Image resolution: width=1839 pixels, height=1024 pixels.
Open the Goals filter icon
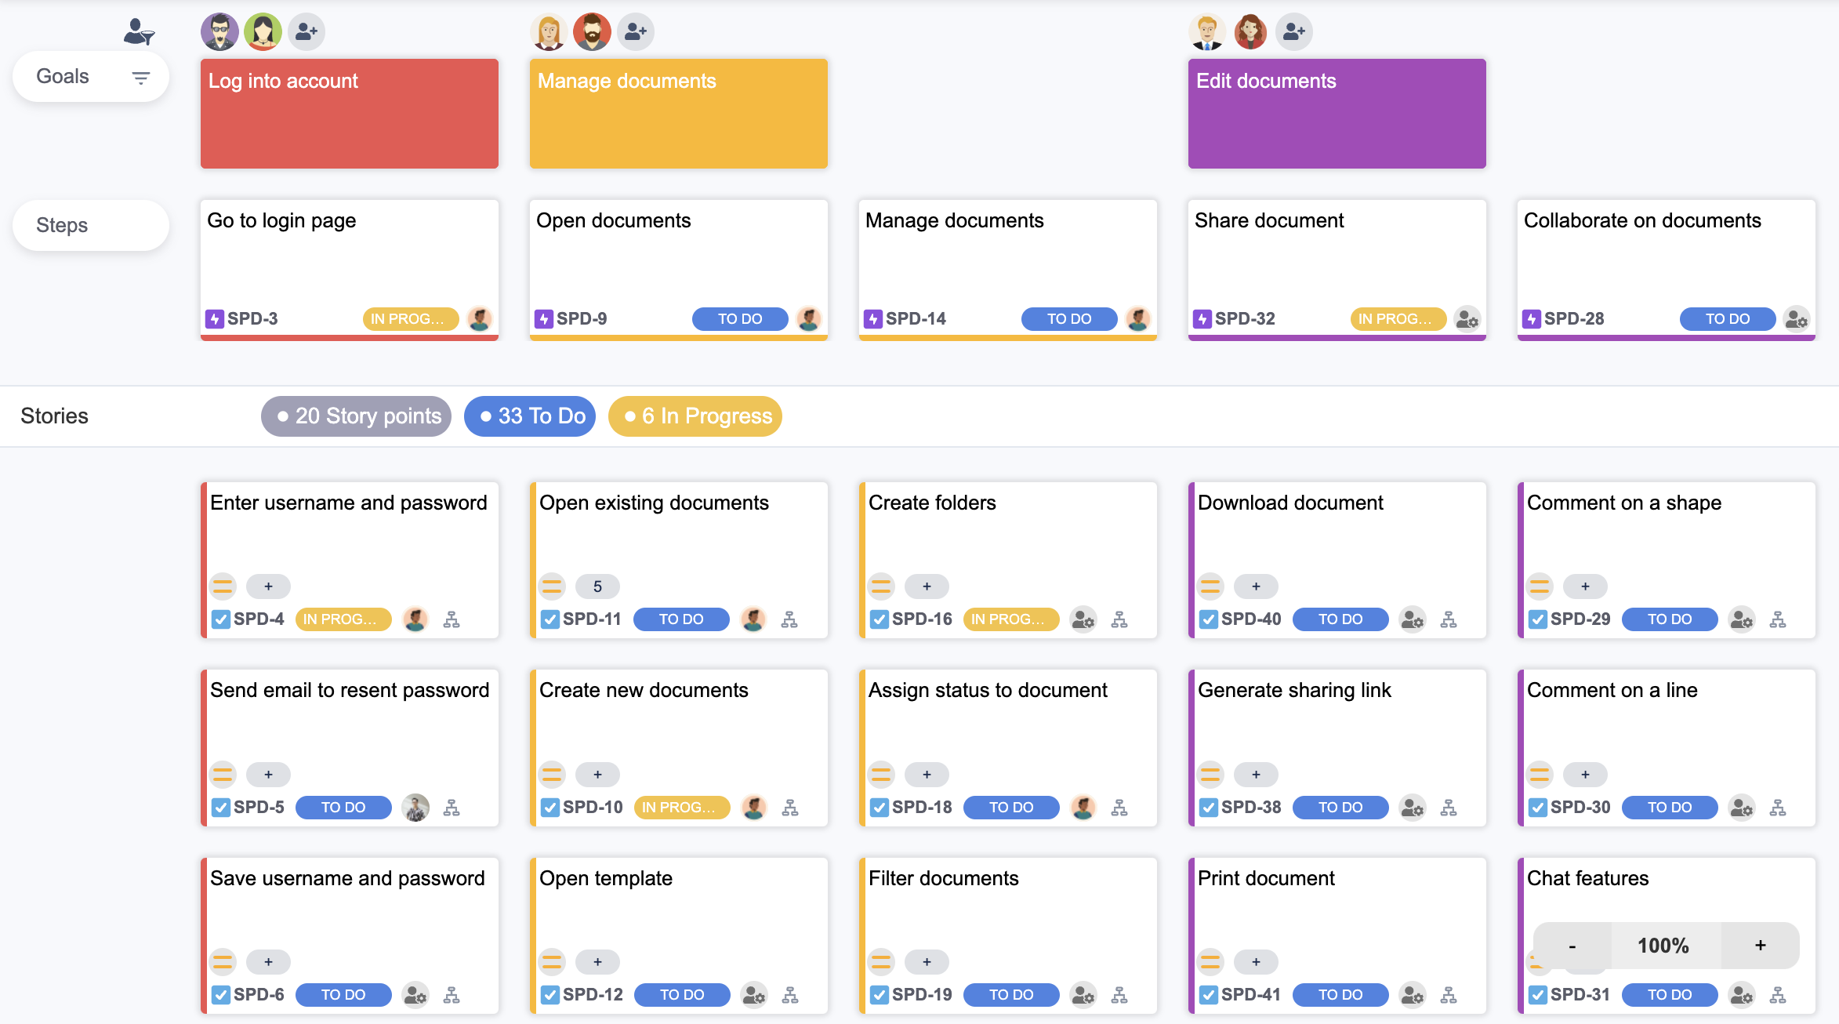140,77
